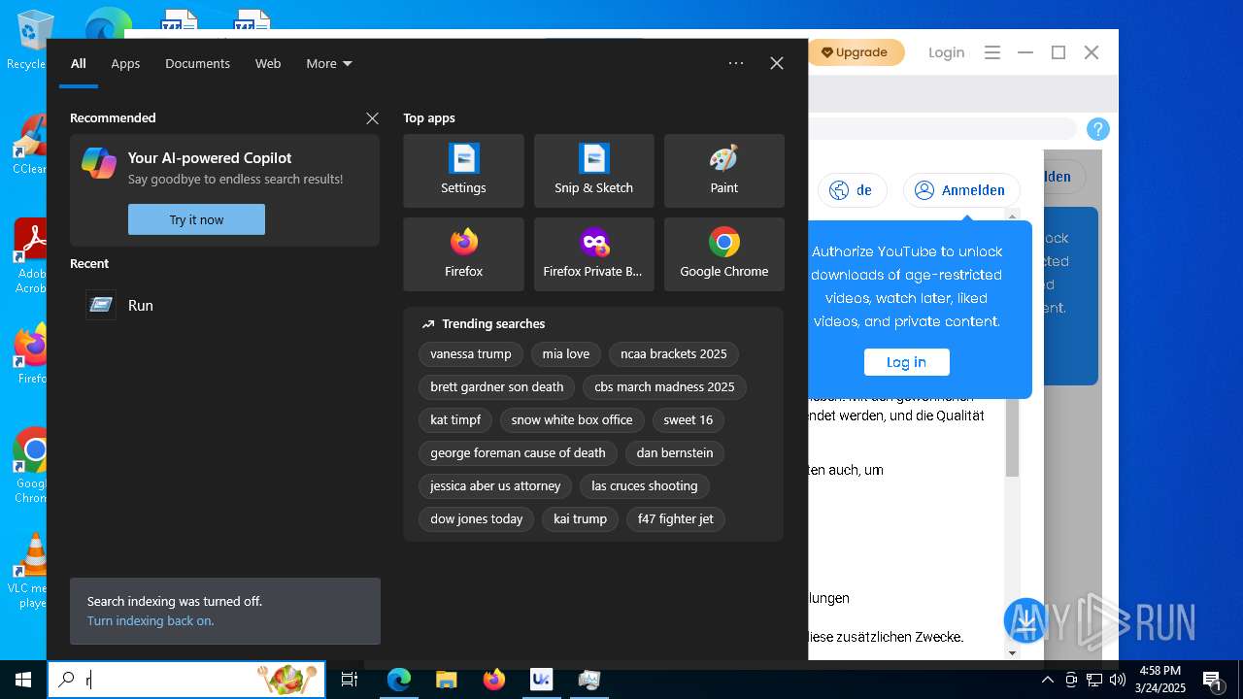Open Settings from Top apps
This screenshot has height=699, width=1243.
(463, 171)
